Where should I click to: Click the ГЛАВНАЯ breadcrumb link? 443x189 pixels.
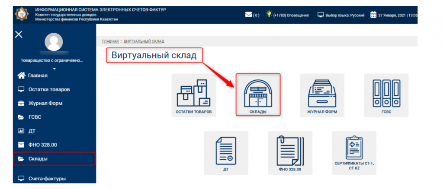pyautogui.click(x=110, y=41)
